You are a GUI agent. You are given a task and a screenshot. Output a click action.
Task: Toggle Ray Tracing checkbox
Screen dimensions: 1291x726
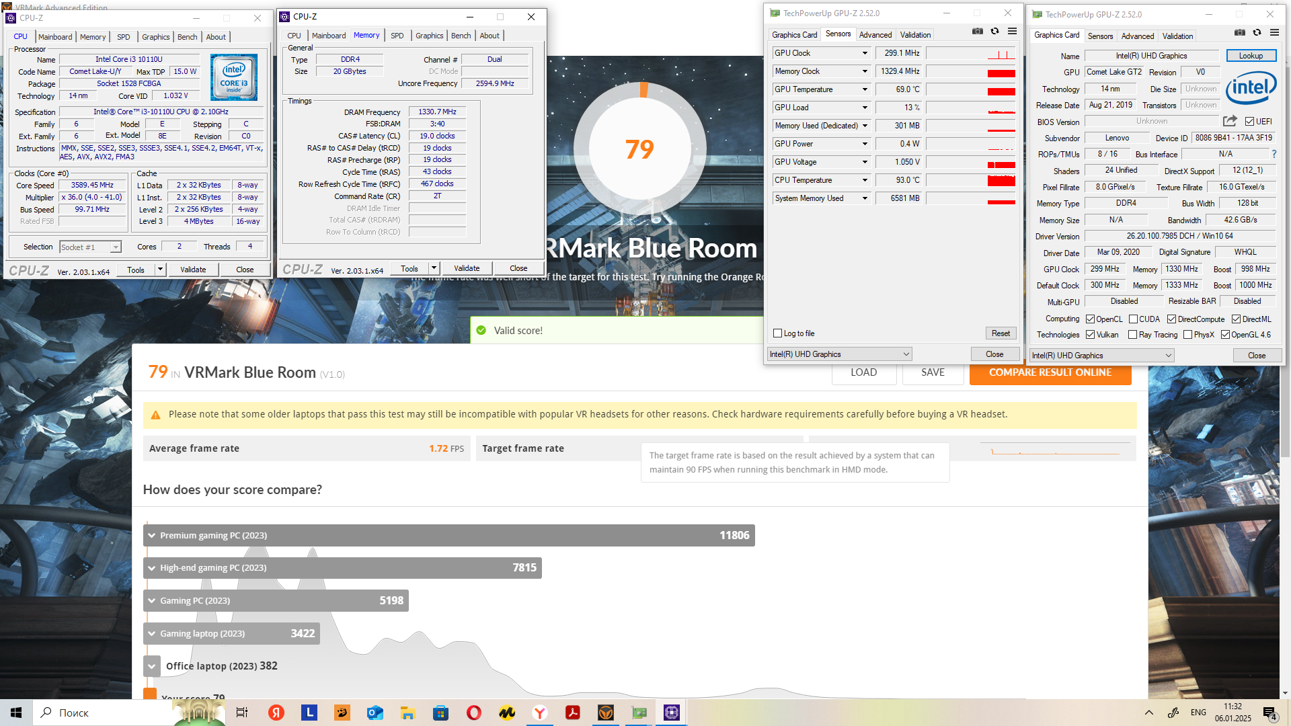[x=1132, y=335]
